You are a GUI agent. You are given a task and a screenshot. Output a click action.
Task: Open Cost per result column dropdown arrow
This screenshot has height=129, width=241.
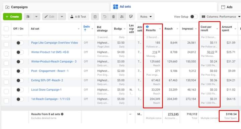pos(217,29)
